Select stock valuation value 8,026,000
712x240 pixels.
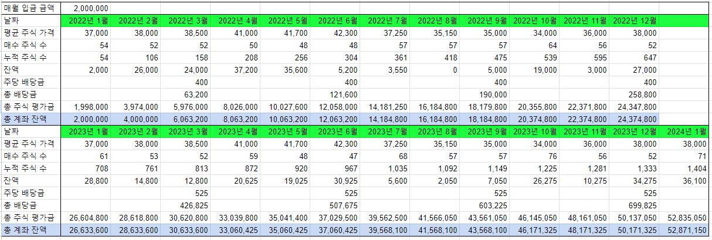(x=235, y=107)
